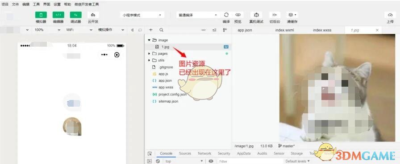Click the collapse file tree panel icon
Viewport: 400px width, 164px height.
[x=225, y=30]
